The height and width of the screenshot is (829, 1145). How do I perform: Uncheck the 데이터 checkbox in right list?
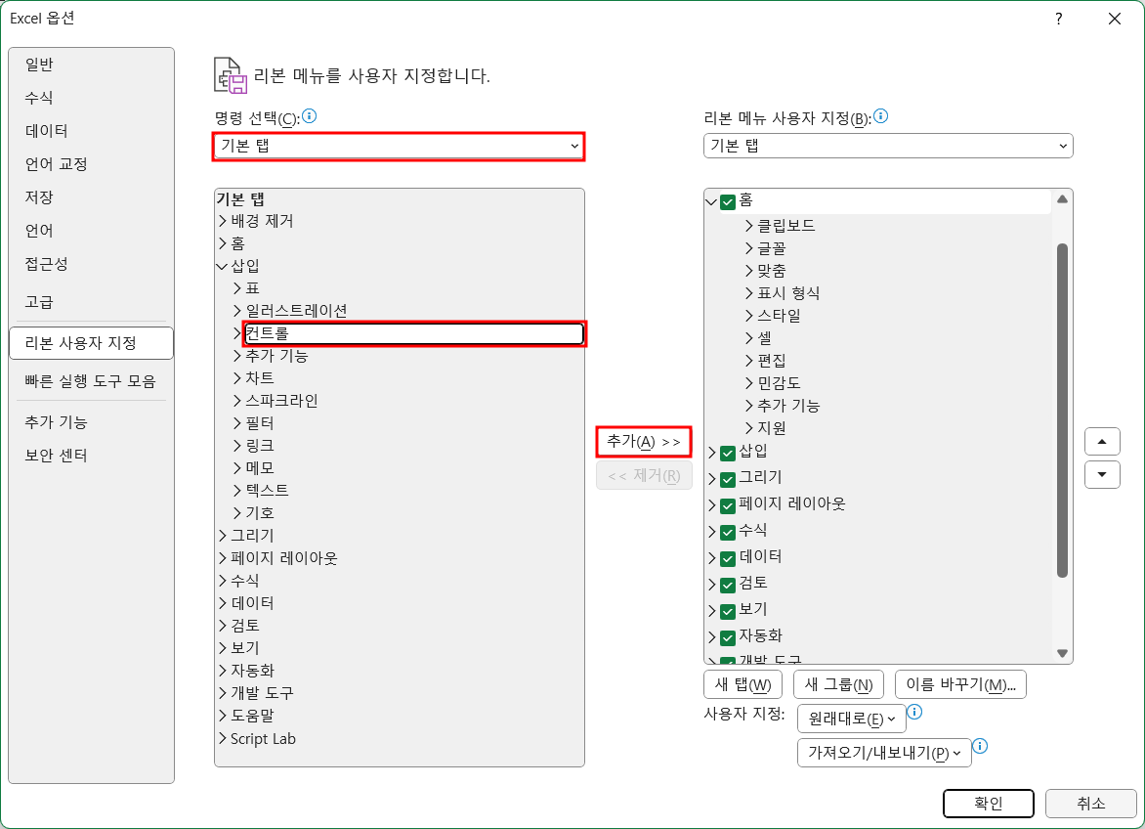727,559
